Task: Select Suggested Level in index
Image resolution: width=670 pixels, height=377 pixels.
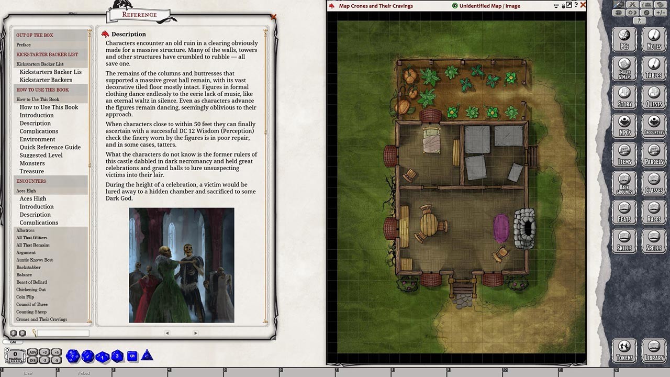Action: pyautogui.click(x=41, y=156)
